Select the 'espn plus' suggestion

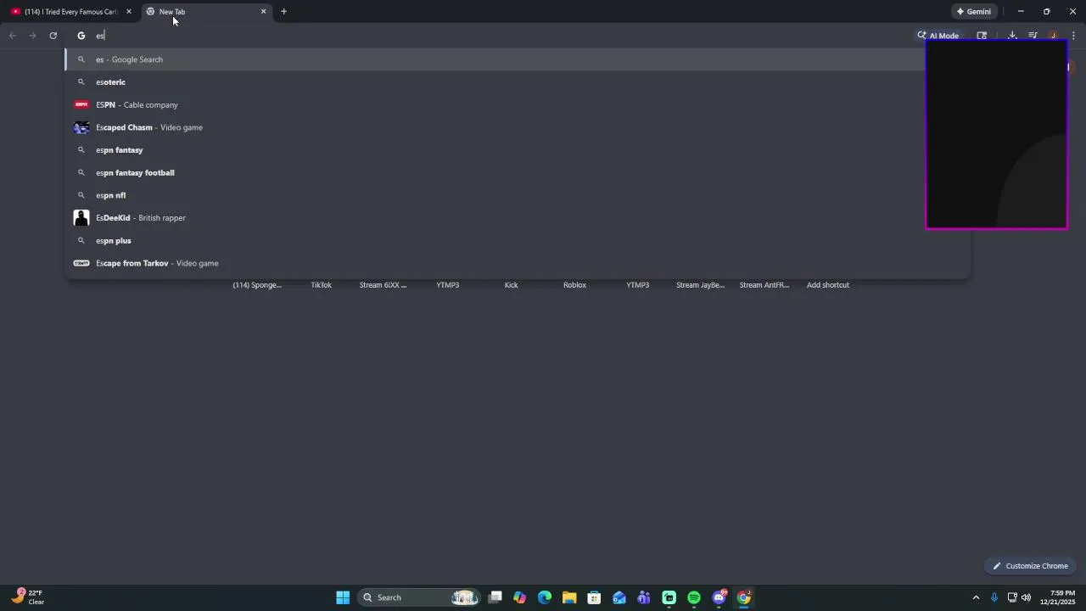[x=518, y=240]
